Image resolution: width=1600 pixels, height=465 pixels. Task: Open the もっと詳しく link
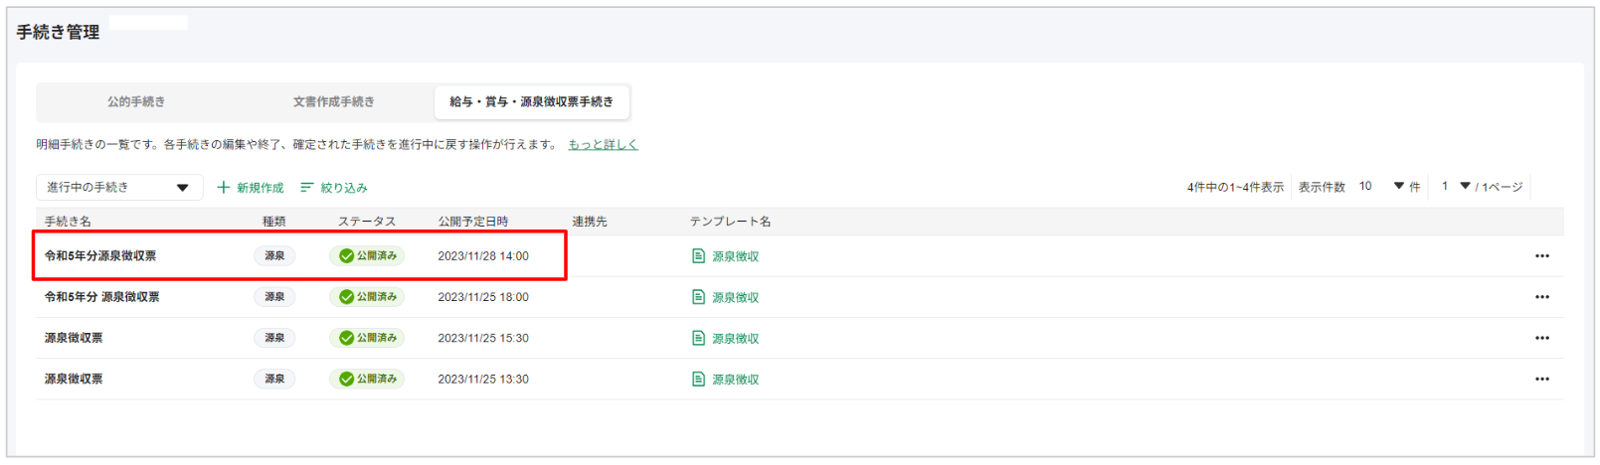[603, 144]
